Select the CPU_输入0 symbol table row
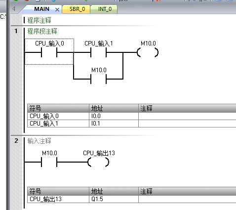 [x=132, y=116]
